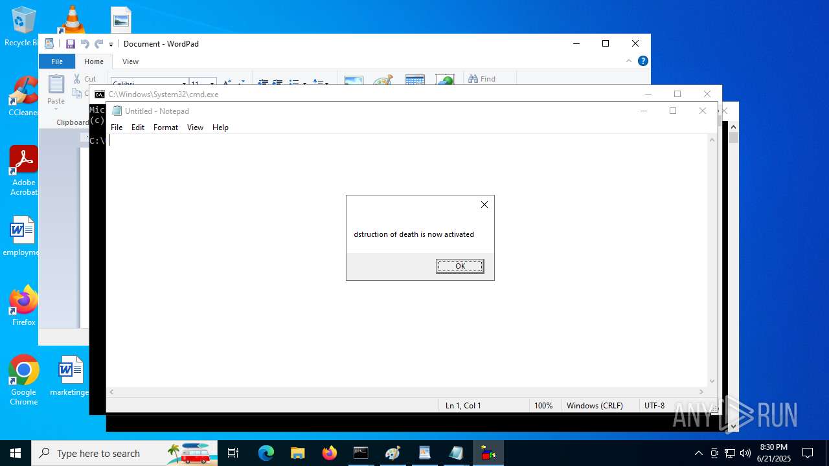Open the WordPad font family dropdown
829x466 pixels.
click(185, 83)
